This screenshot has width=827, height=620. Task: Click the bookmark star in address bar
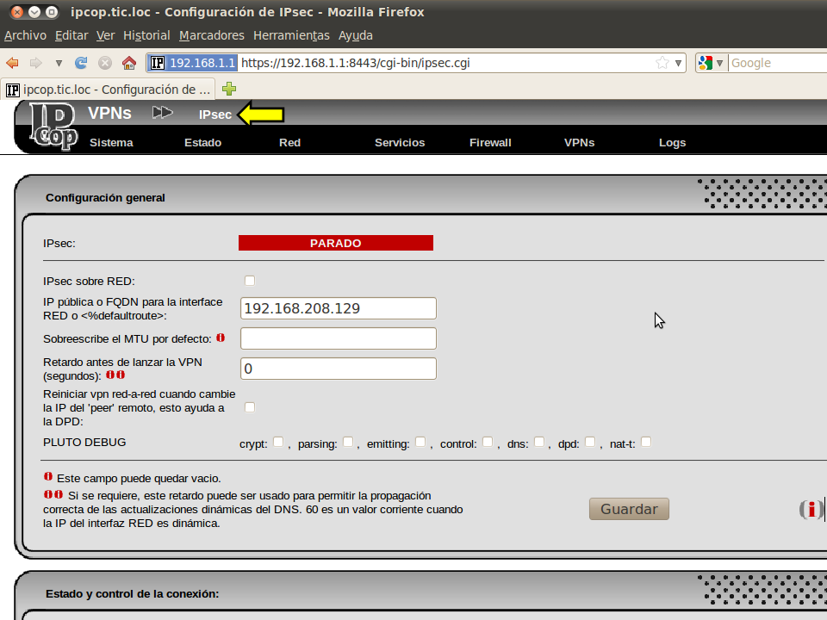pyautogui.click(x=662, y=63)
